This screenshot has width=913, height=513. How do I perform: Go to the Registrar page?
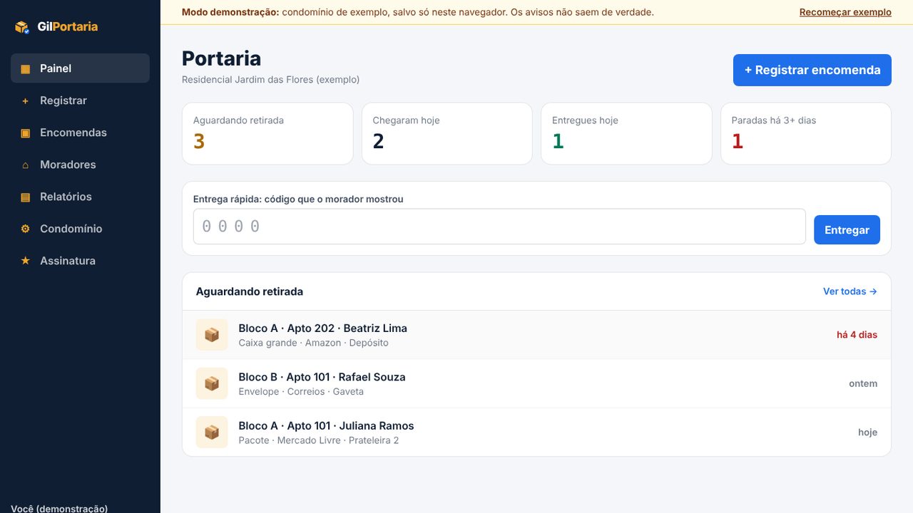[x=80, y=100]
